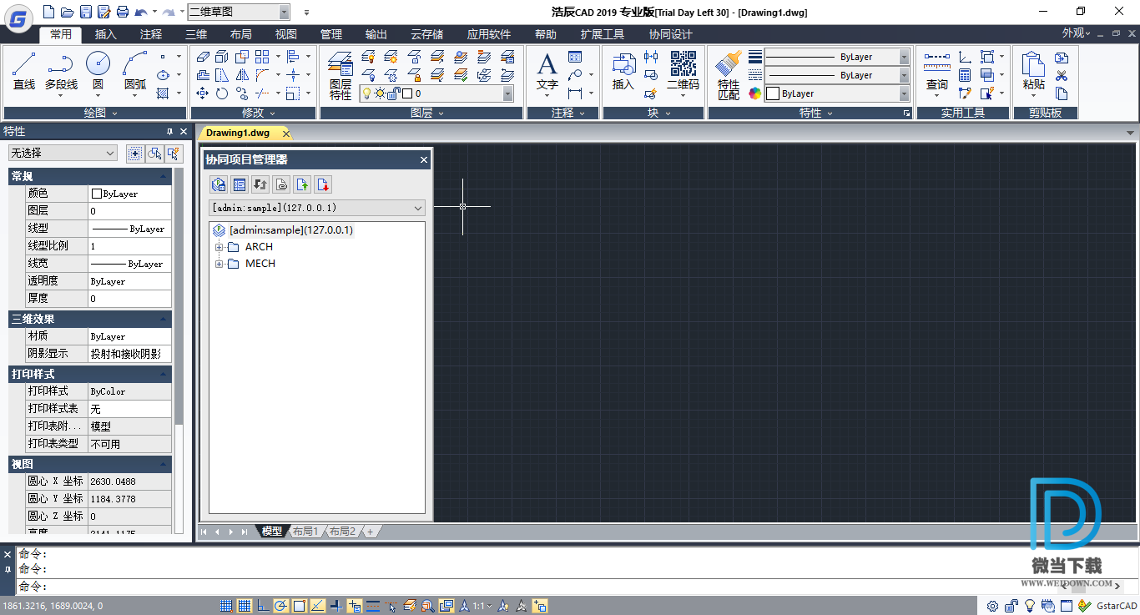Click the scissors cut icon in 剪贴板
Viewport: 1140px width, 615px height.
click(x=1062, y=76)
